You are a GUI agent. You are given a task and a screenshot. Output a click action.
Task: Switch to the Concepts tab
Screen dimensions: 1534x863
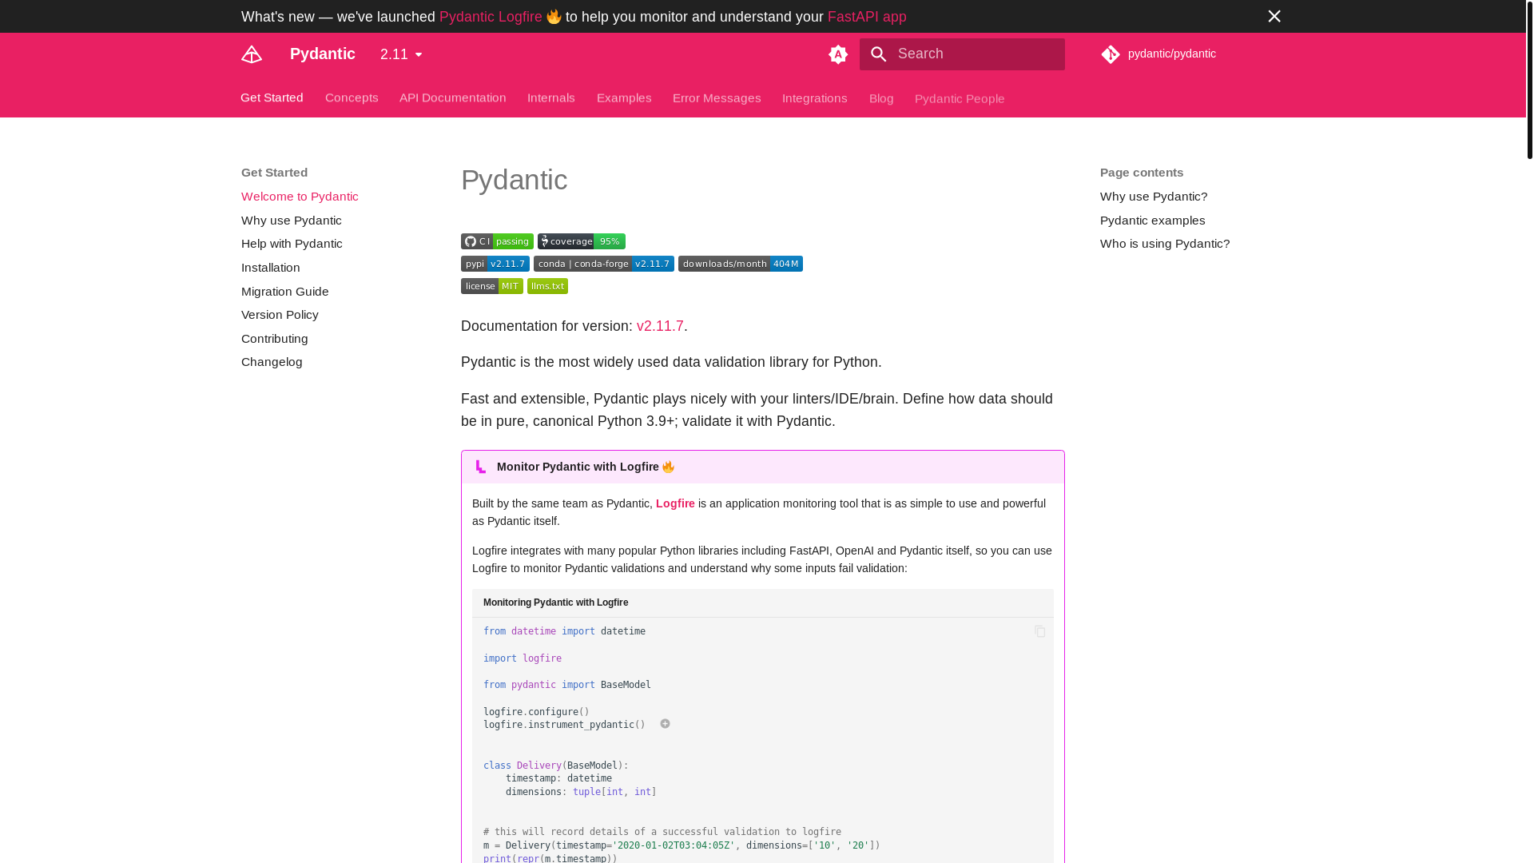(x=352, y=97)
